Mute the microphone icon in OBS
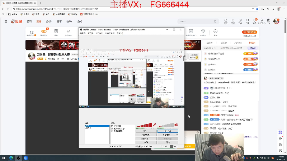287x161 pixels. (x=155, y=125)
